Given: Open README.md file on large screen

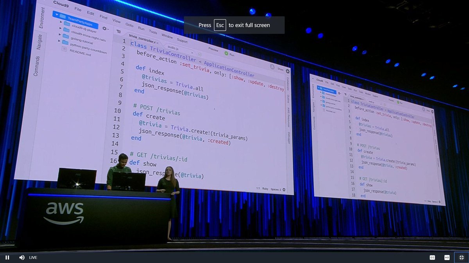Looking at the screenshot, I should point(80,53).
